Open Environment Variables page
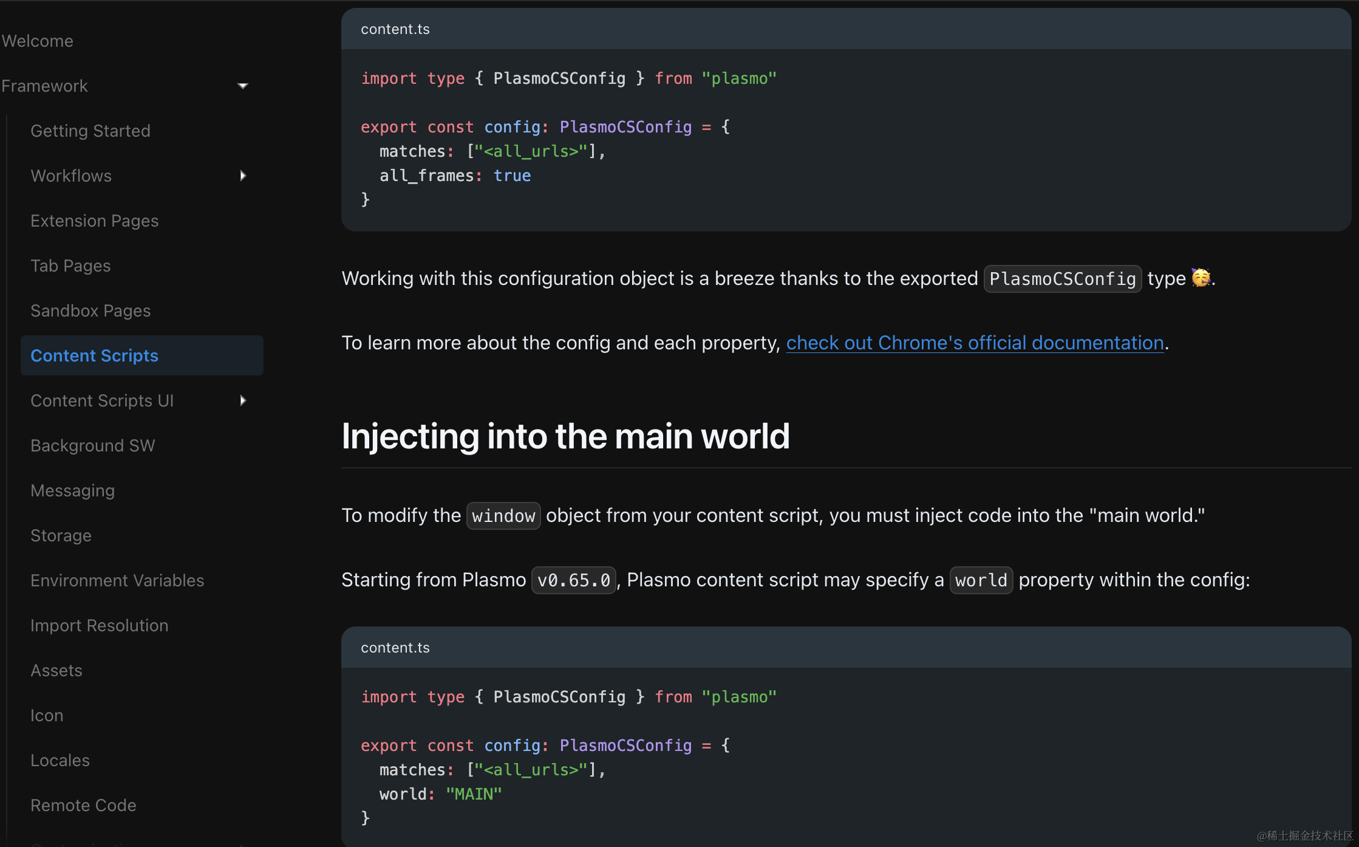Viewport: 1359px width, 847px height. point(117,581)
